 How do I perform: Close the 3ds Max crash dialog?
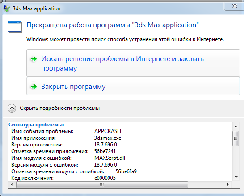tap(235, 6)
